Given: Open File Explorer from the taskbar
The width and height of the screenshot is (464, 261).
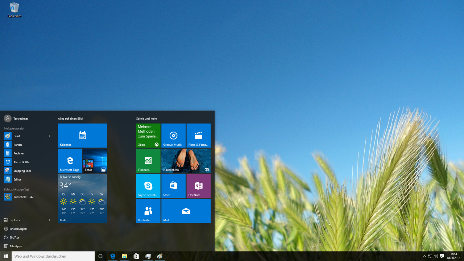Looking at the screenshot, I should click(124, 256).
